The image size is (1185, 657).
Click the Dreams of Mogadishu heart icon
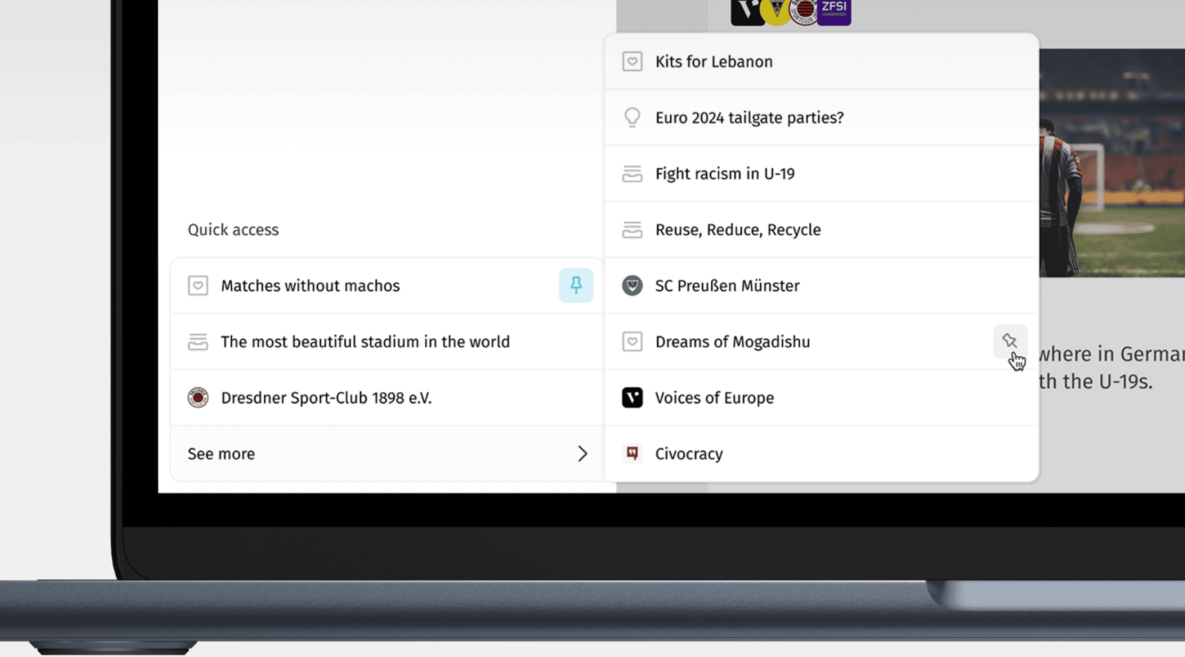coord(632,341)
